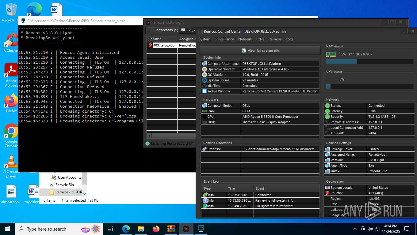
Task: Click the Event Log Time column header
Action: tap(240, 188)
